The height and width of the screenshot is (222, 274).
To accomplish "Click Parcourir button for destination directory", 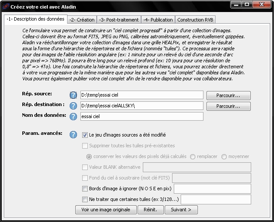I will (x=228, y=106).
